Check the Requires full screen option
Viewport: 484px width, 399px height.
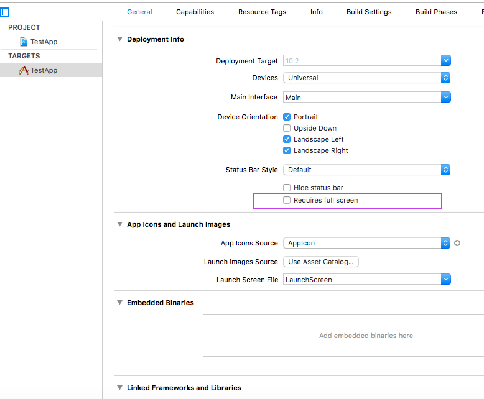point(287,200)
